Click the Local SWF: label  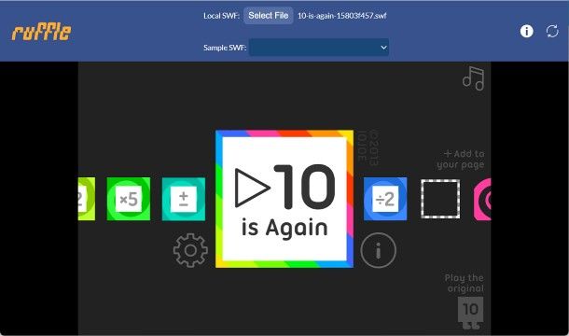coord(221,16)
